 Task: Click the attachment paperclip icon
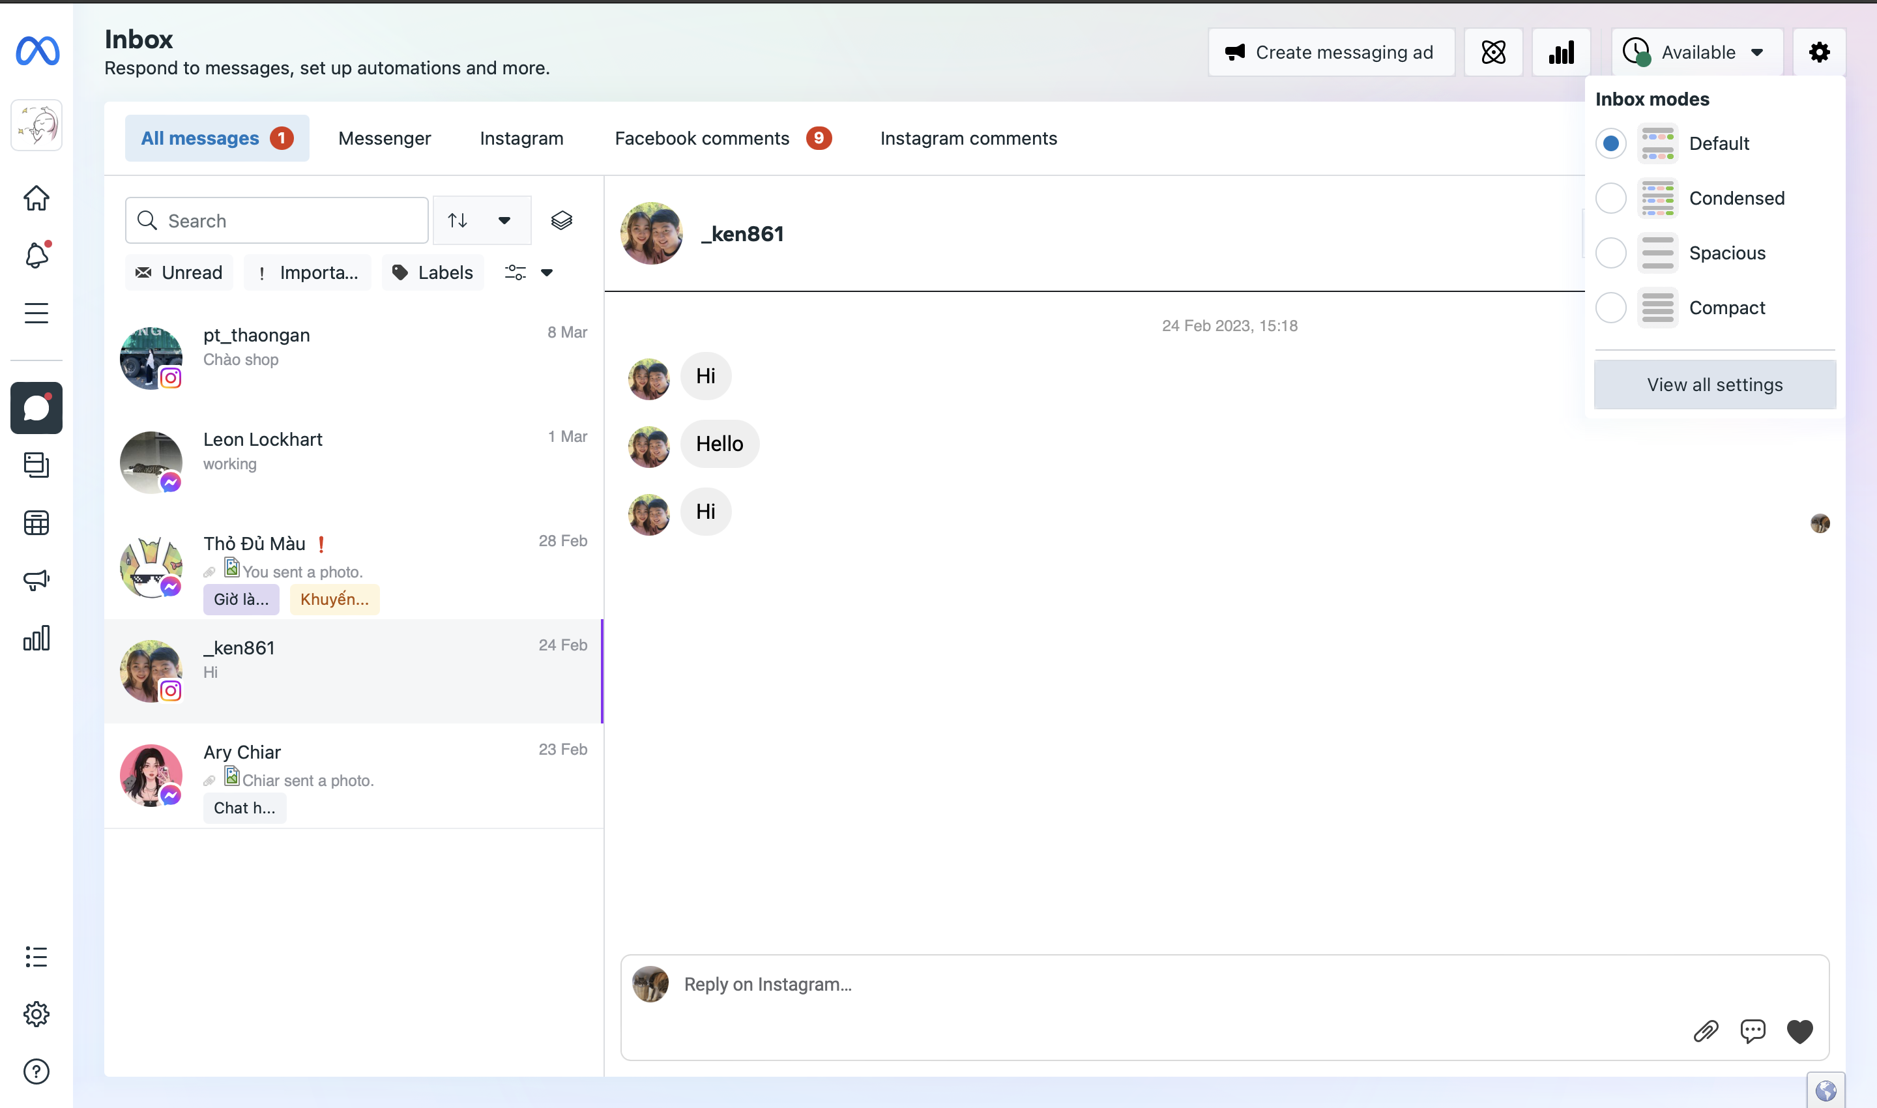coord(1706,1031)
